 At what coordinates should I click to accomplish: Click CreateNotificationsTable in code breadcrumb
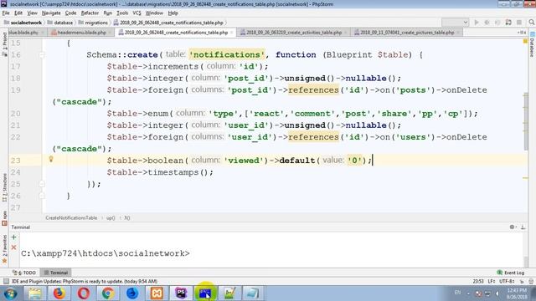(x=71, y=217)
